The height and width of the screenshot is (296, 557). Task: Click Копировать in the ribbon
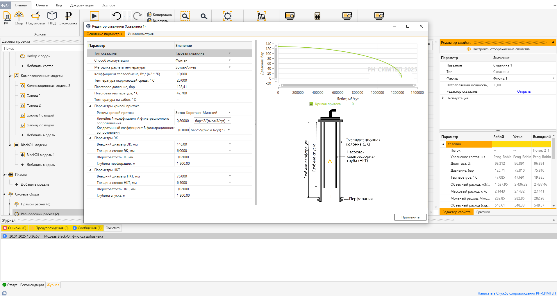pyautogui.click(x=160, y=14)
